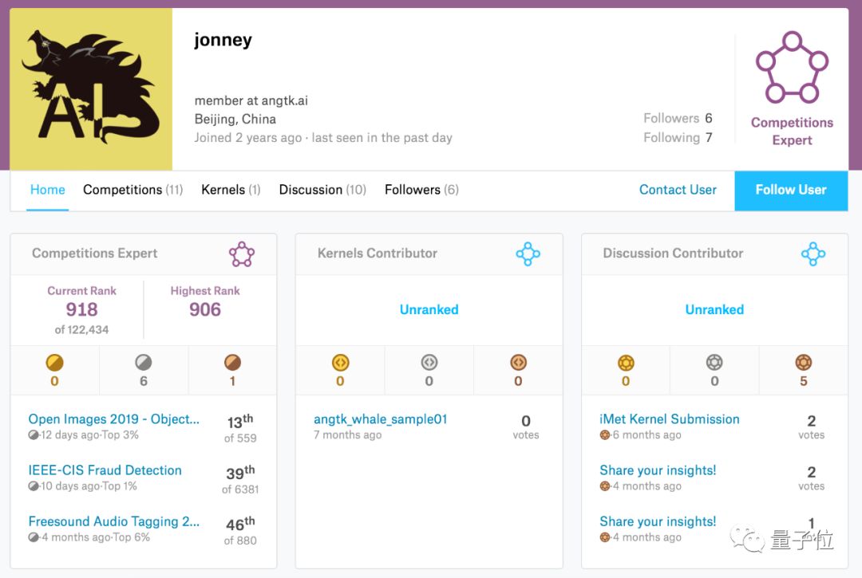Click the bronze discussion medal icon
This screenshot has width=862, height=578.
[x=804, y=364]
